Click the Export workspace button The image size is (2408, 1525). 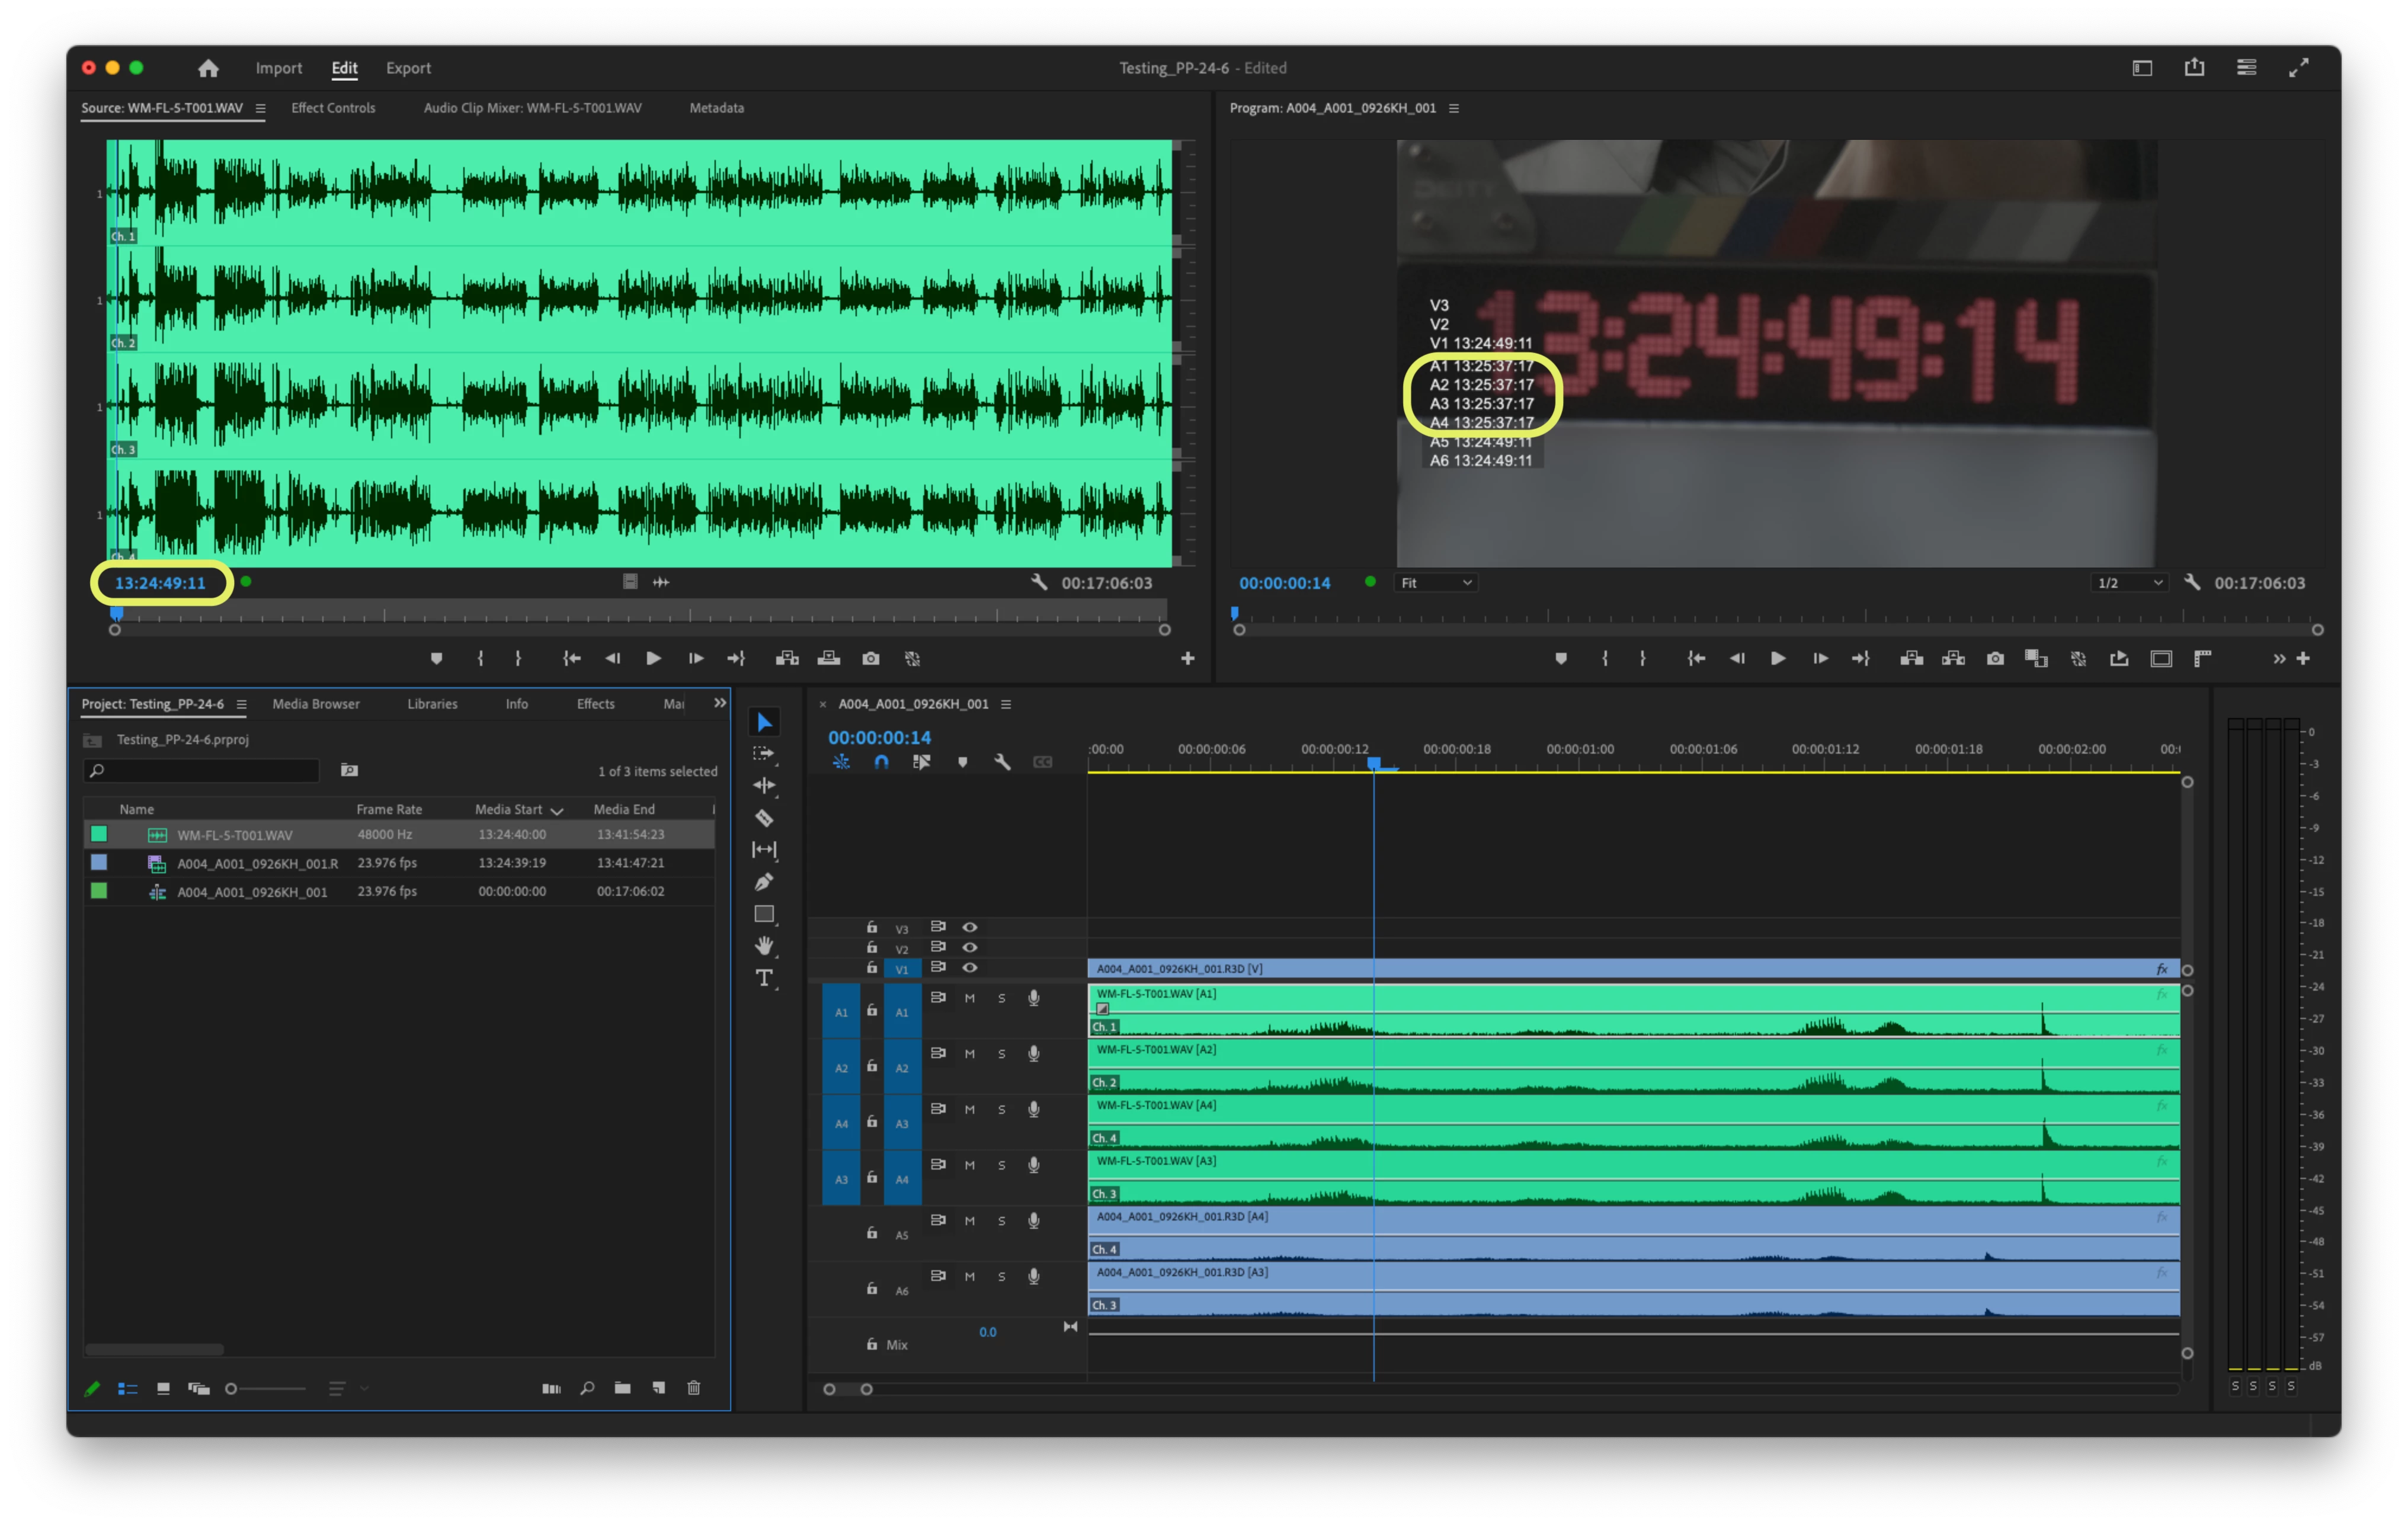tap(408, 68)
